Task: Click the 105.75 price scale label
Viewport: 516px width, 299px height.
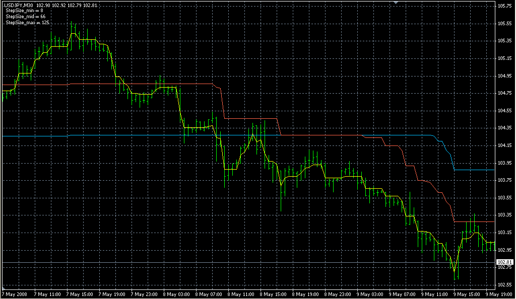Action: tap(504, 6)
